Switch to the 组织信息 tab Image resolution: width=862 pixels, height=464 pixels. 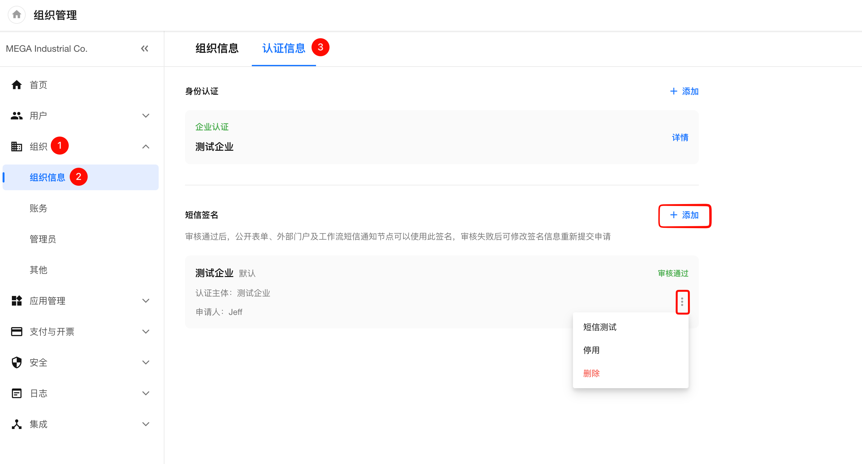217,48
